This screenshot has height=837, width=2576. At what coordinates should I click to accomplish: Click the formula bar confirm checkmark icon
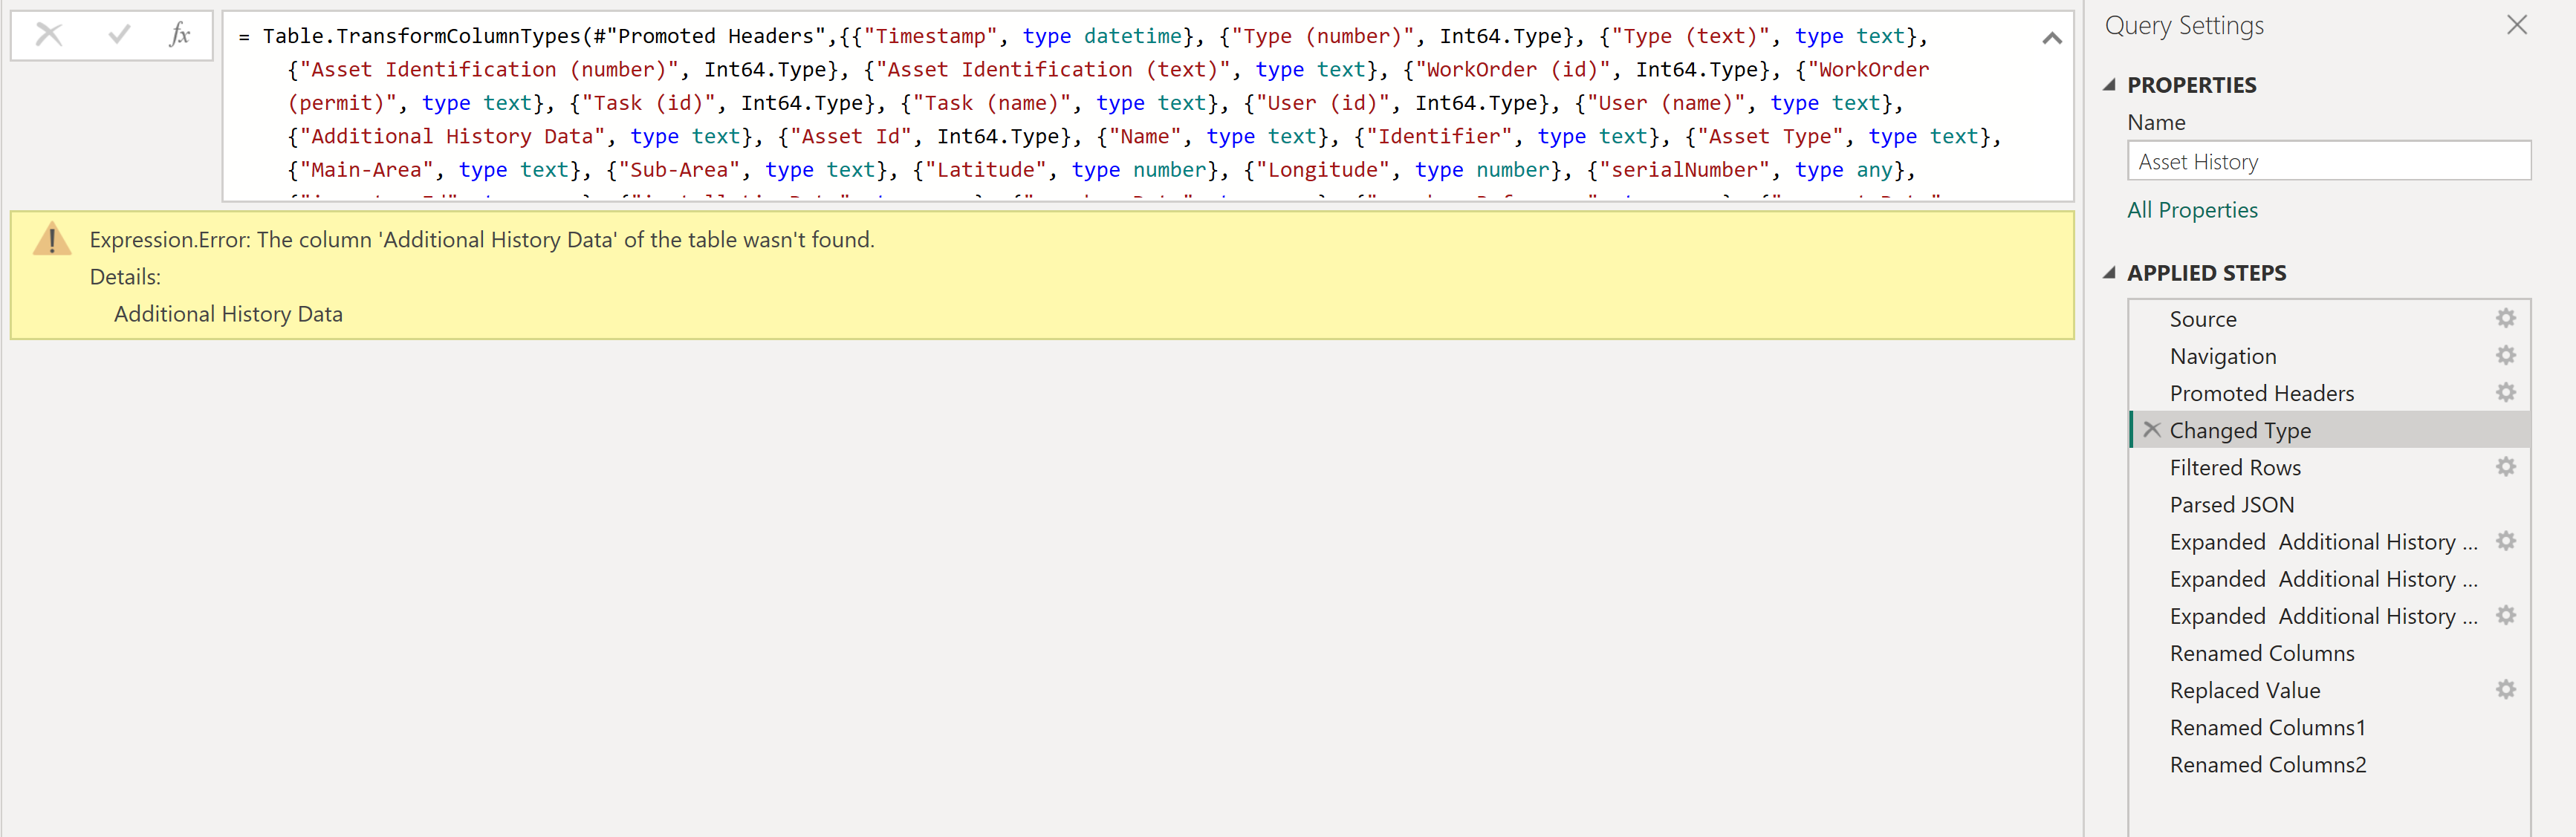pos(119,35)
